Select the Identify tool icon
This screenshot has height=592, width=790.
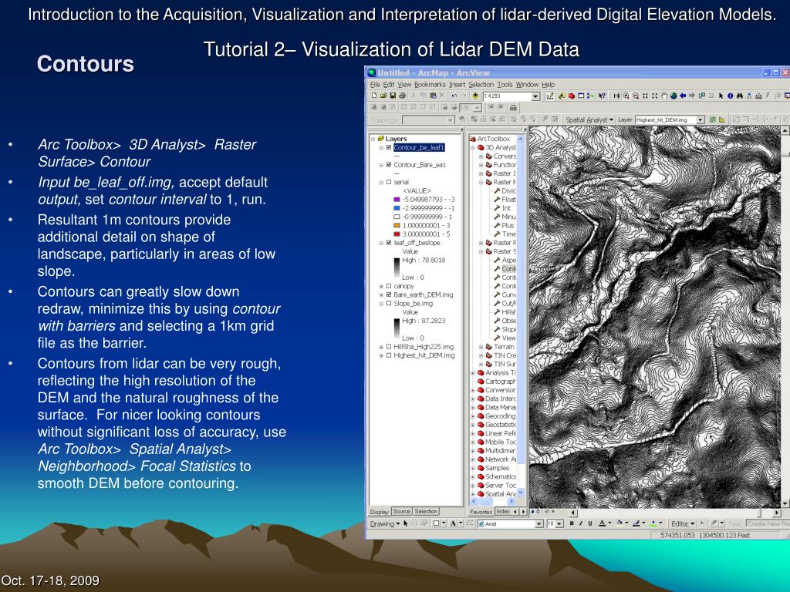(730, 96)
